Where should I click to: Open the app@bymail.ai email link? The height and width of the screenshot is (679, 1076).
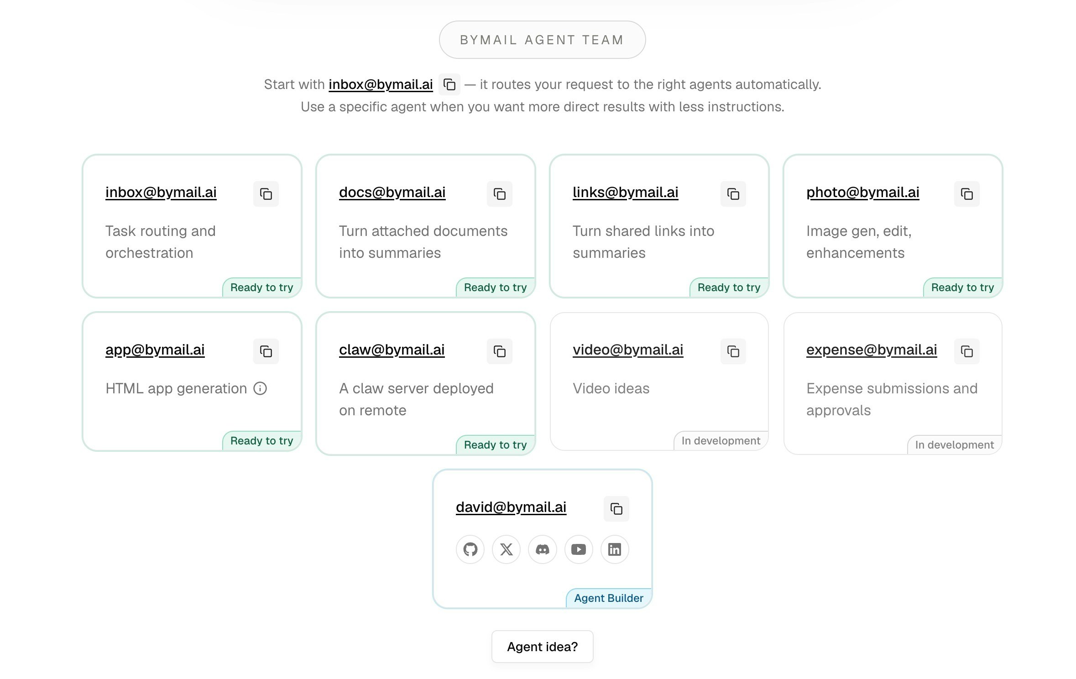155,350
